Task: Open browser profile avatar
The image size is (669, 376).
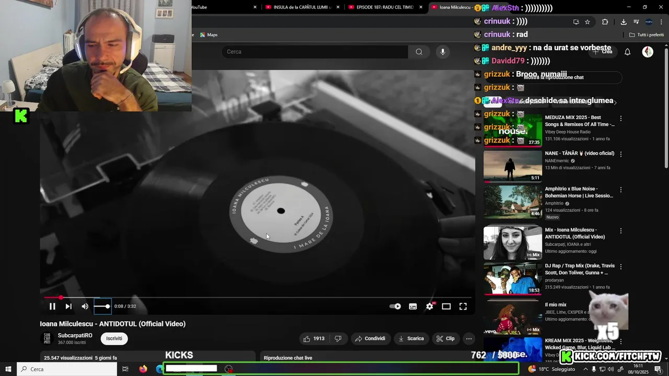Action: click(649, 22)
